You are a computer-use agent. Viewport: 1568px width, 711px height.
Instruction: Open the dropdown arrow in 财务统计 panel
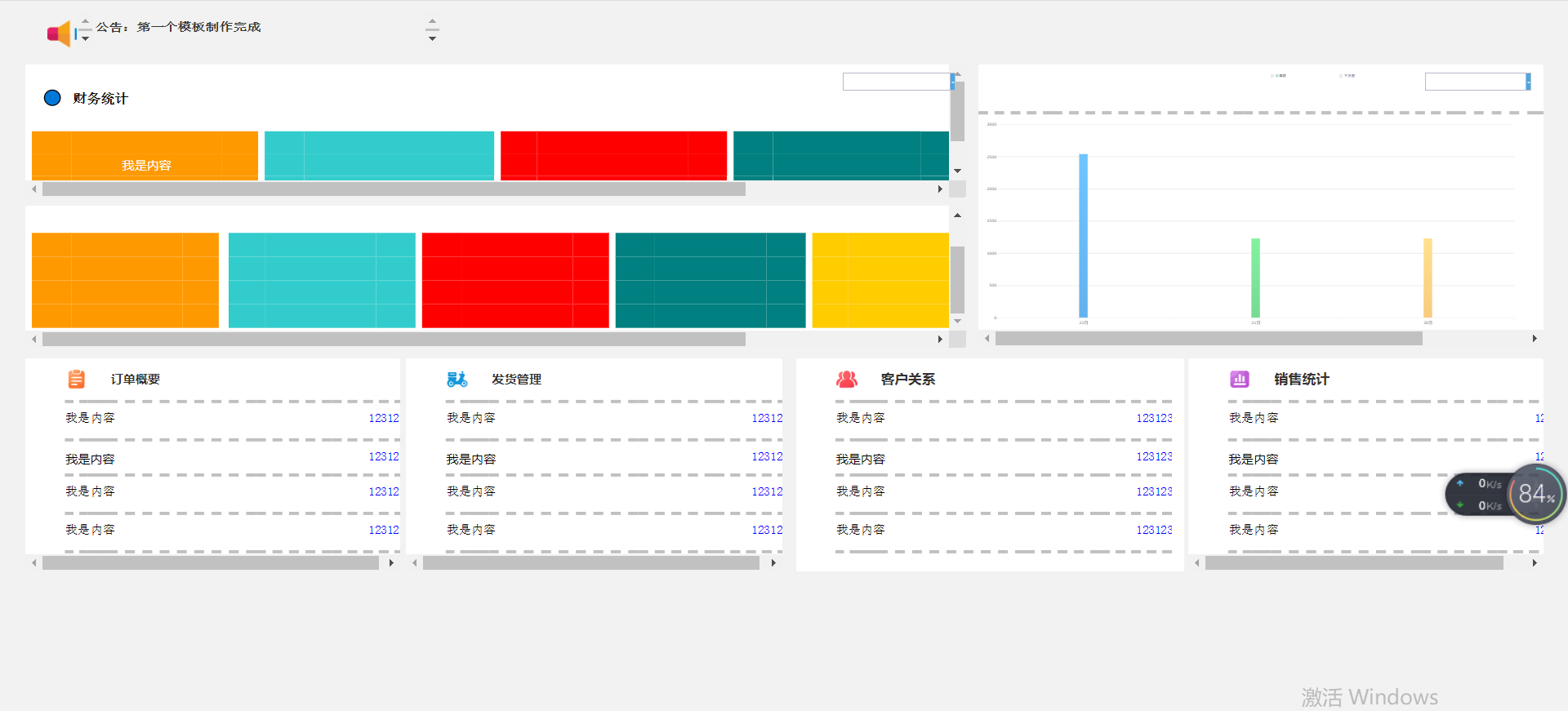[952, 82]
